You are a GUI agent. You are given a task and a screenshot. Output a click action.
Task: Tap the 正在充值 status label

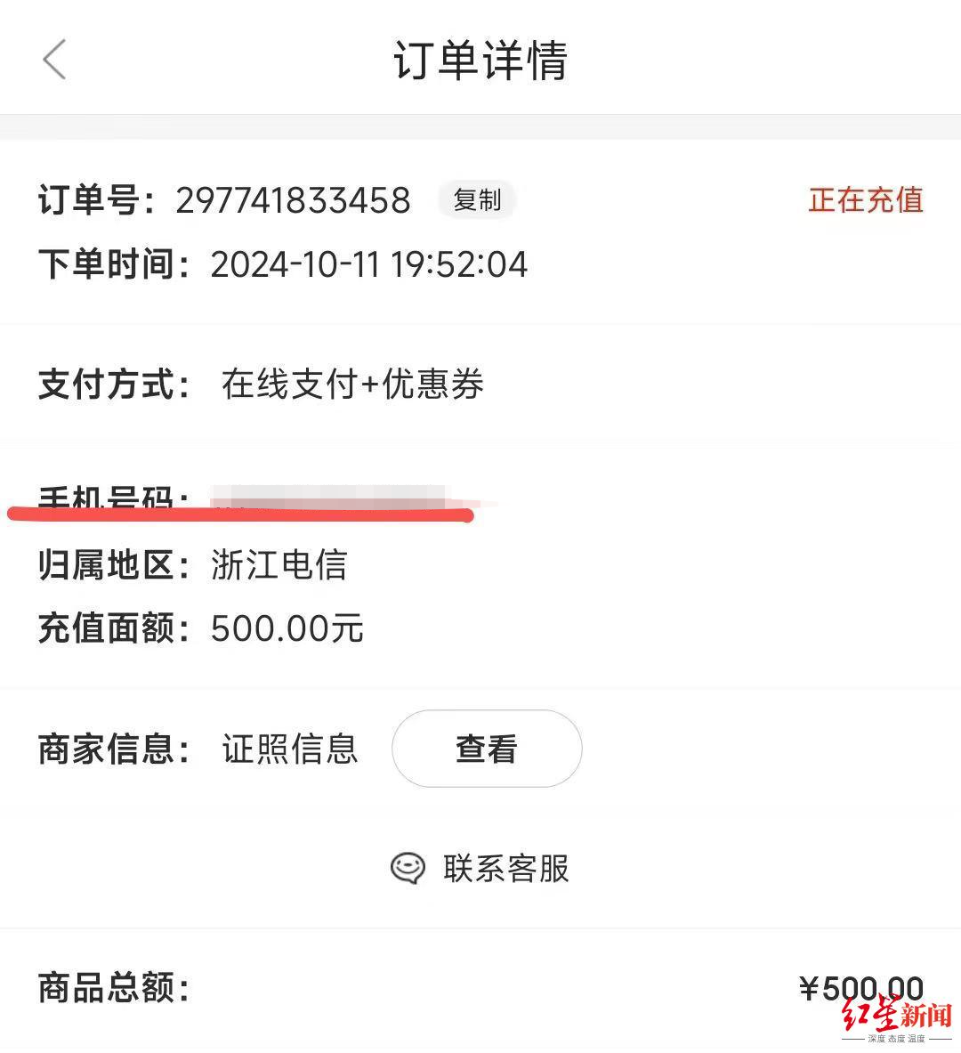(866, 200)
